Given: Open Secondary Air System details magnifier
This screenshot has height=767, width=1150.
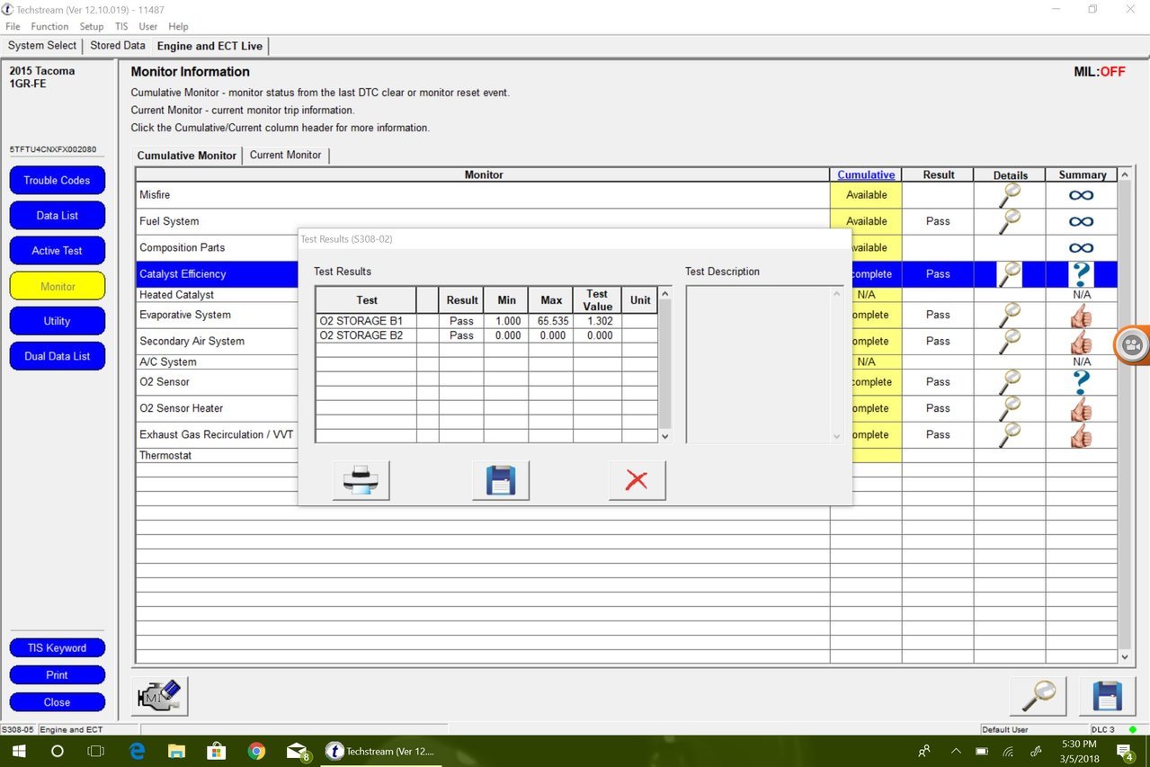Looking at the screenshot, I should (1010, 341).
